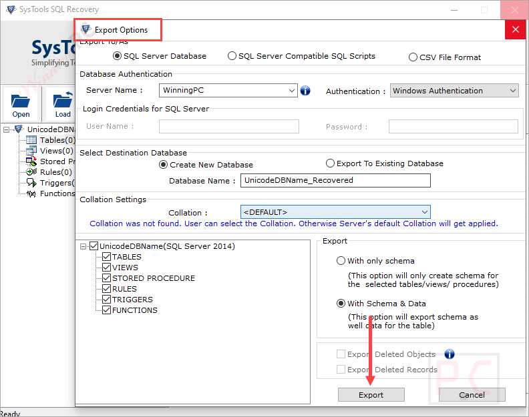Screen dimensions: 529x417
Task: Click the info icon beside Export Deleted Objects
Action: 450,354
